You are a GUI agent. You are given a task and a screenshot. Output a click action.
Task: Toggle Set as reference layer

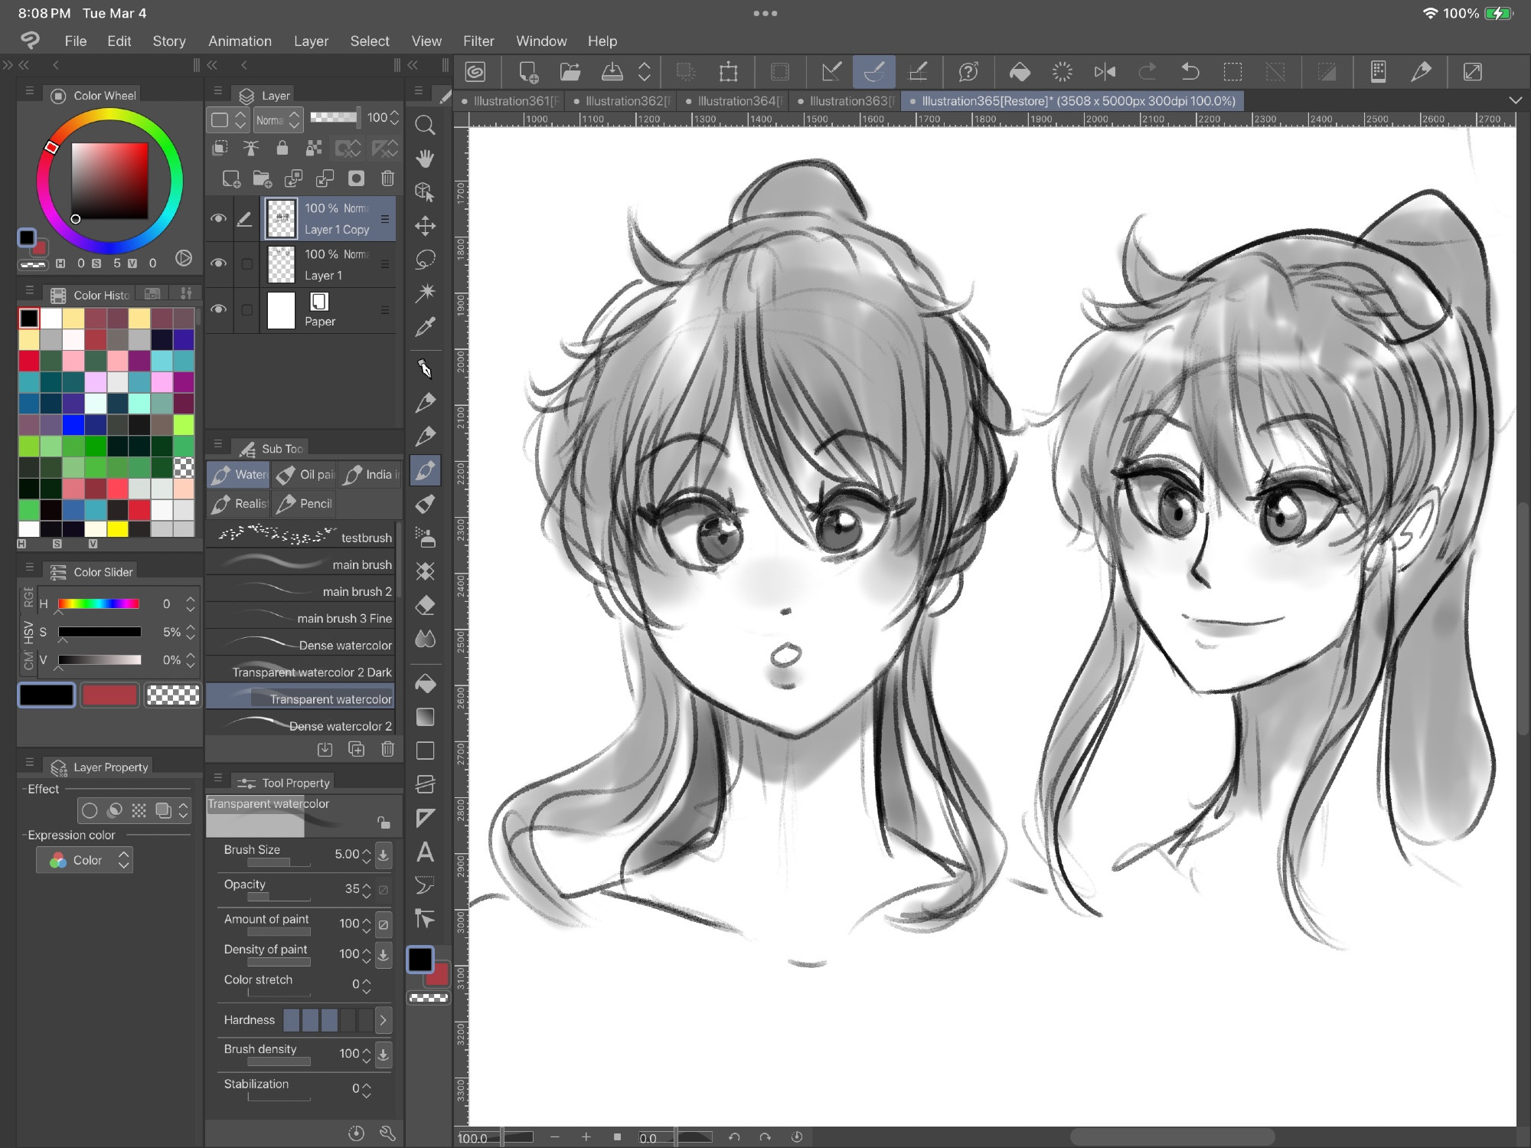250,148
